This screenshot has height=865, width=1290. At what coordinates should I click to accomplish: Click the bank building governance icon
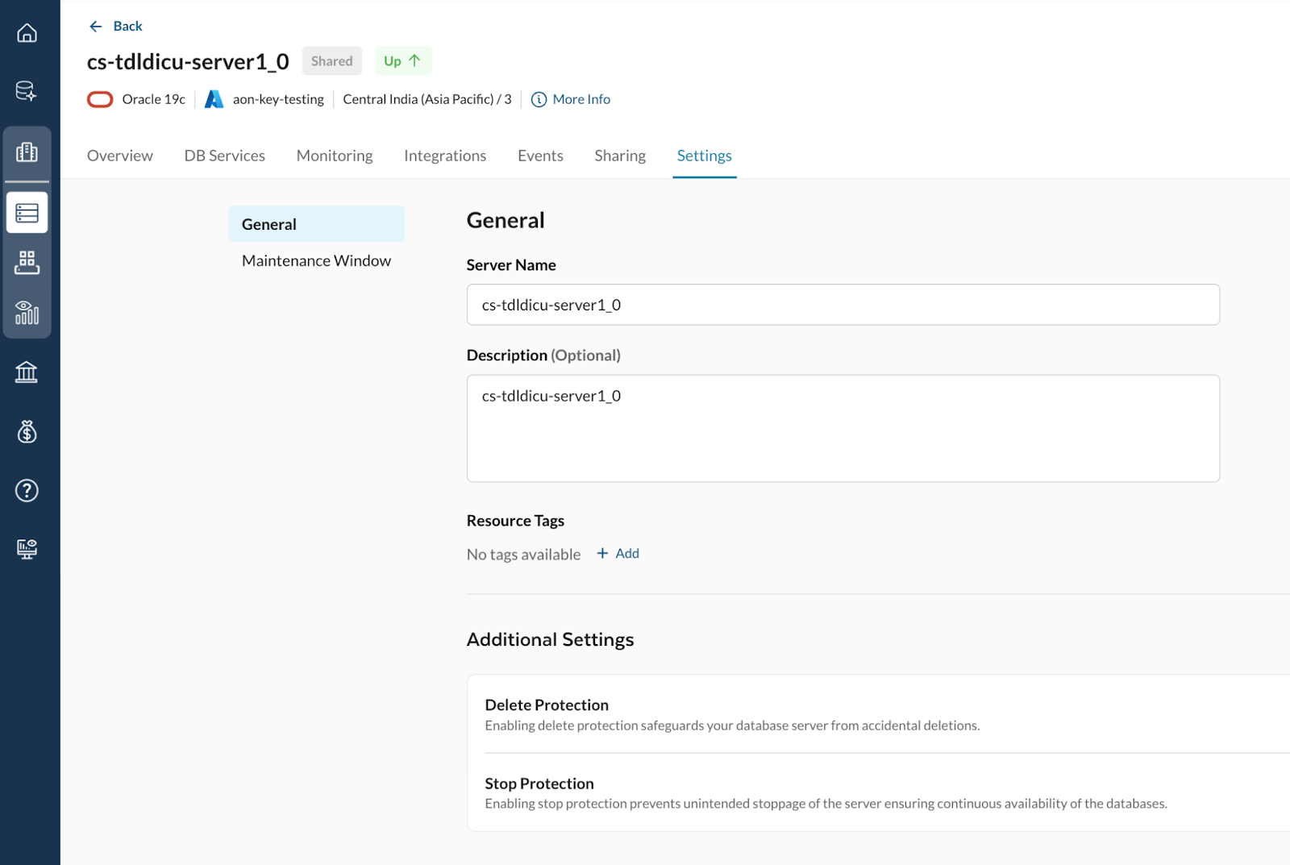(x=27, y=372)
